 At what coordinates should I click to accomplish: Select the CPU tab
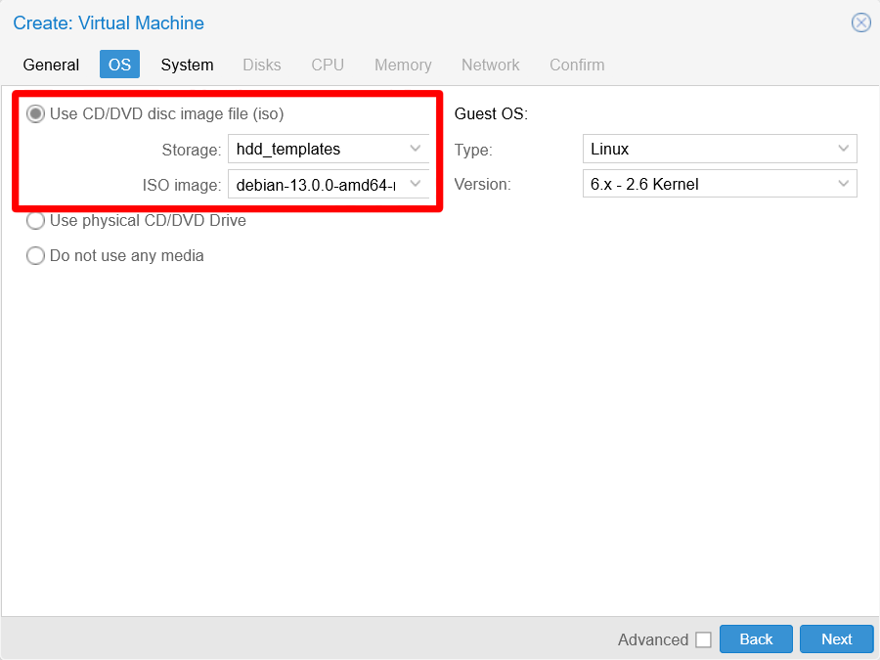(327, 65)
